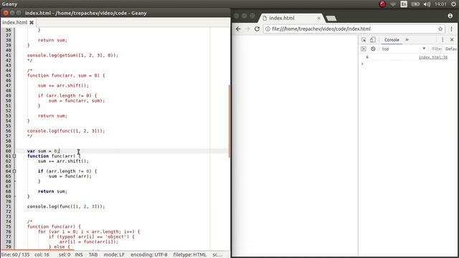This screenshot has width=459, height=258.
Task: Open the DevTools customize three-dot menu
Action: pos(443,40)
